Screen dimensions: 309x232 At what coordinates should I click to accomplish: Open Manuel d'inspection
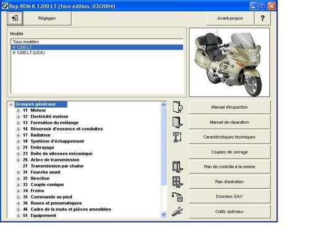click(x=229, y=107)
